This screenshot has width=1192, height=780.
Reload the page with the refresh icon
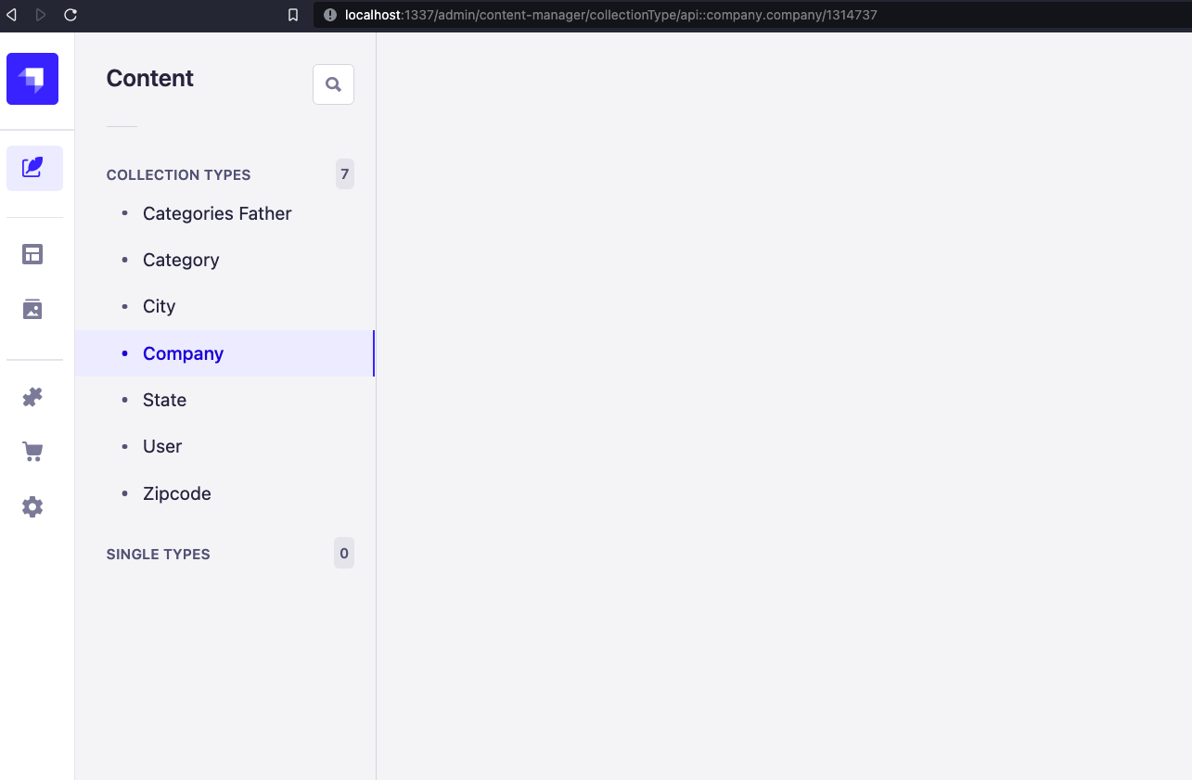tap(70, 15)
